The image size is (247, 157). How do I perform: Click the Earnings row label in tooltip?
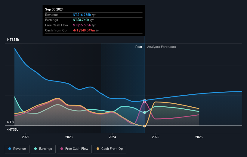point(51,20)
